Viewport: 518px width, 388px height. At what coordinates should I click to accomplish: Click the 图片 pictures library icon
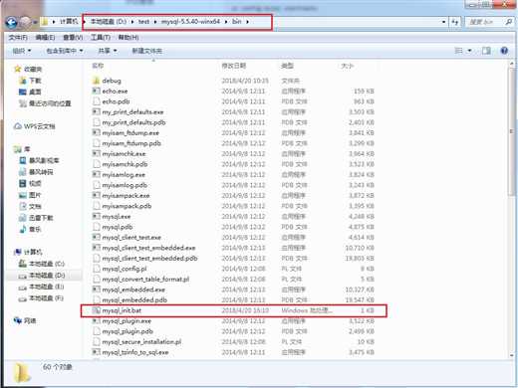pos(23,195)
